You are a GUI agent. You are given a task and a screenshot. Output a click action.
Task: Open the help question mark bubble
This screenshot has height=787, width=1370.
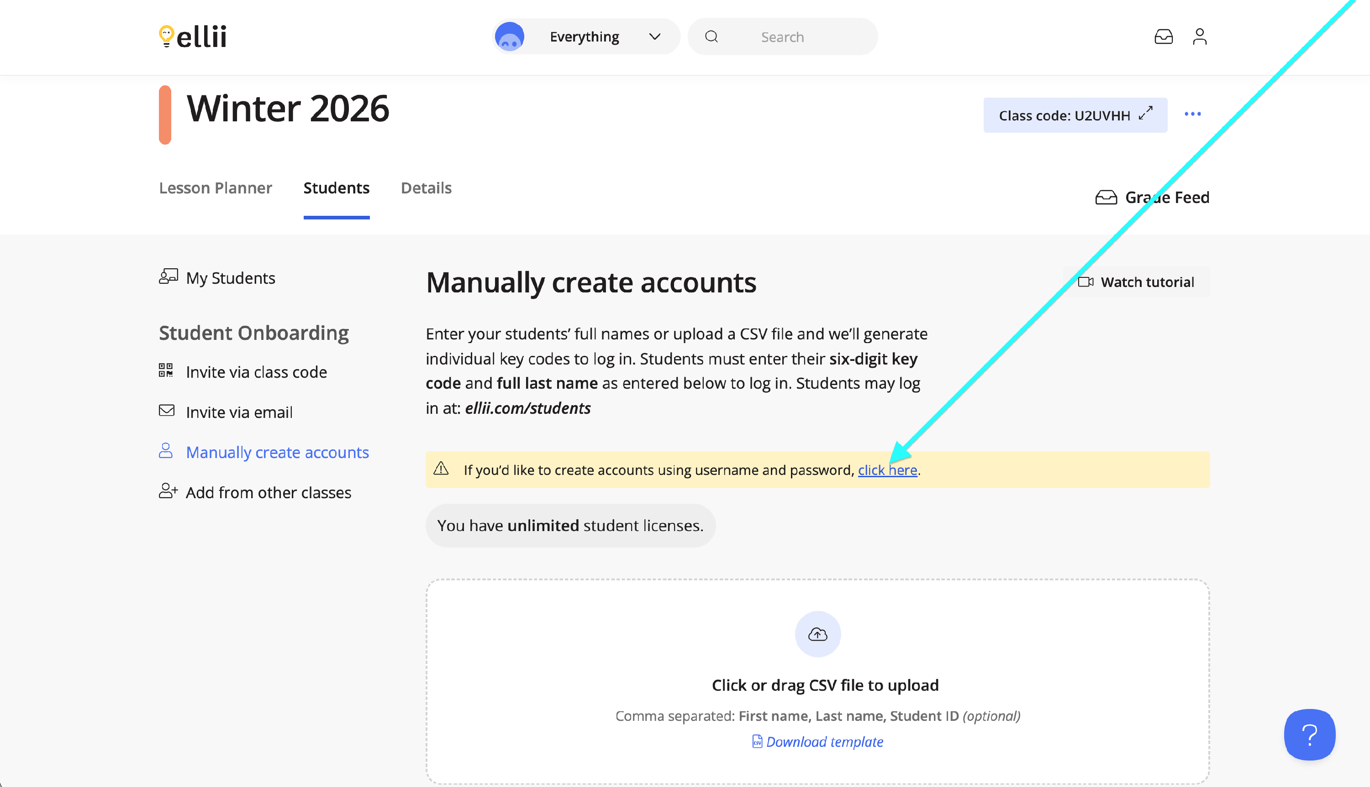[x=1309, y=735]
